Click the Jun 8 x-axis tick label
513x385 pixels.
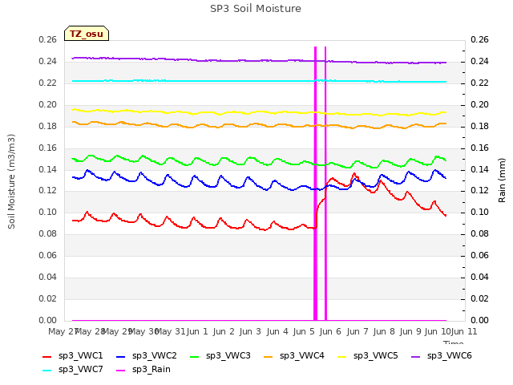384,331
